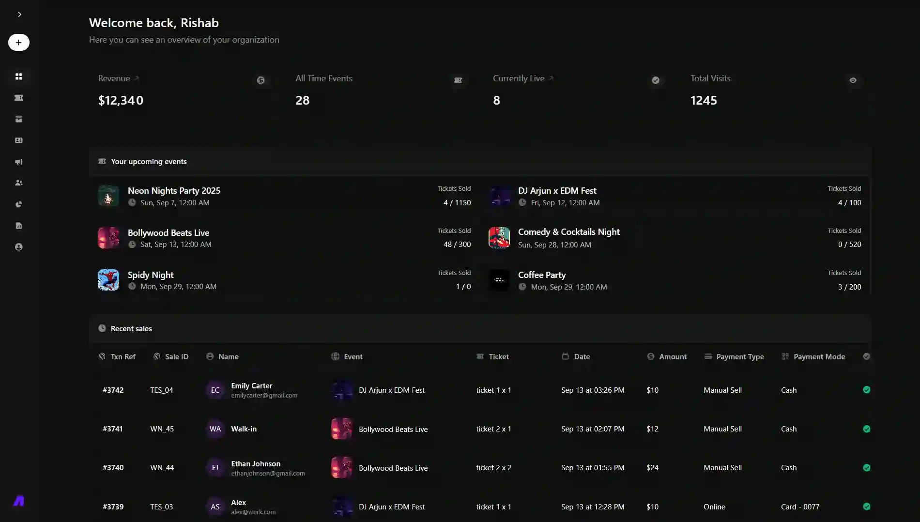Sort sales by the Date column header
Image resolution: width=920 pixels, height=522 pixels.
[582, 356]
